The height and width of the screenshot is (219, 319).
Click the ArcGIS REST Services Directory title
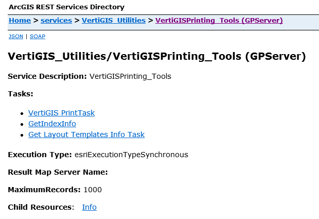coord(66,7)
